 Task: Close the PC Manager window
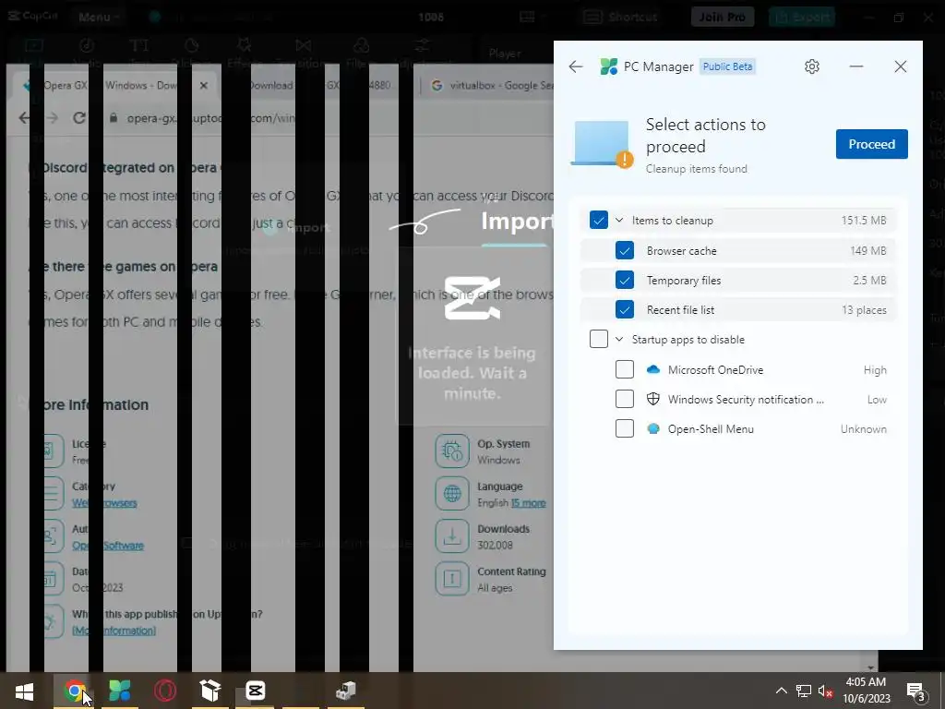[x=901, y=66]
